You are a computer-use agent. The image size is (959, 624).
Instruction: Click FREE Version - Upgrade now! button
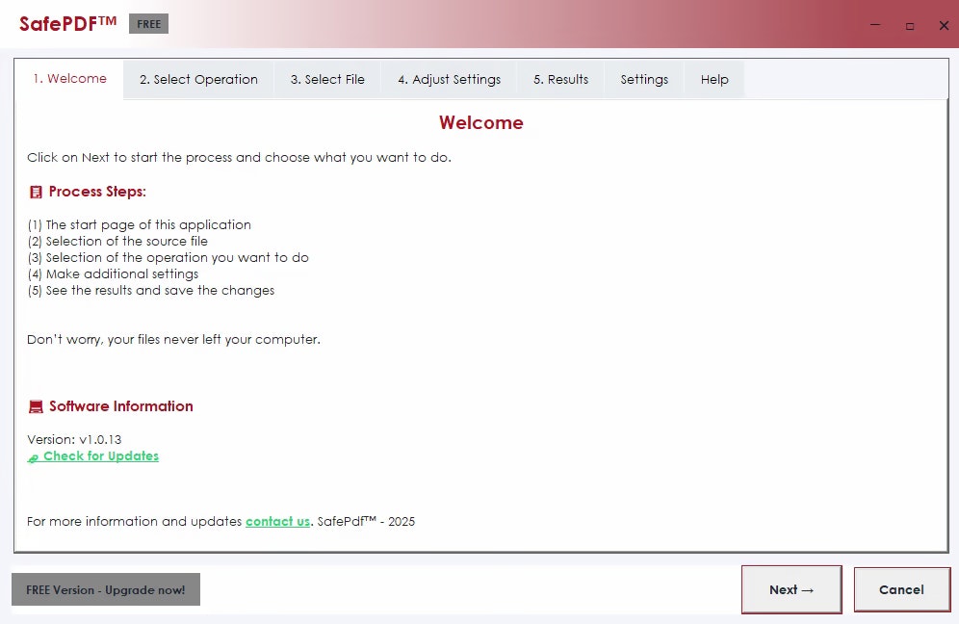pyautogui.click(x=106, y=589)
